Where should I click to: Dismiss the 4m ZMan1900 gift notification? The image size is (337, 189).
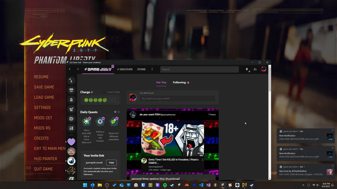point(333,130)
